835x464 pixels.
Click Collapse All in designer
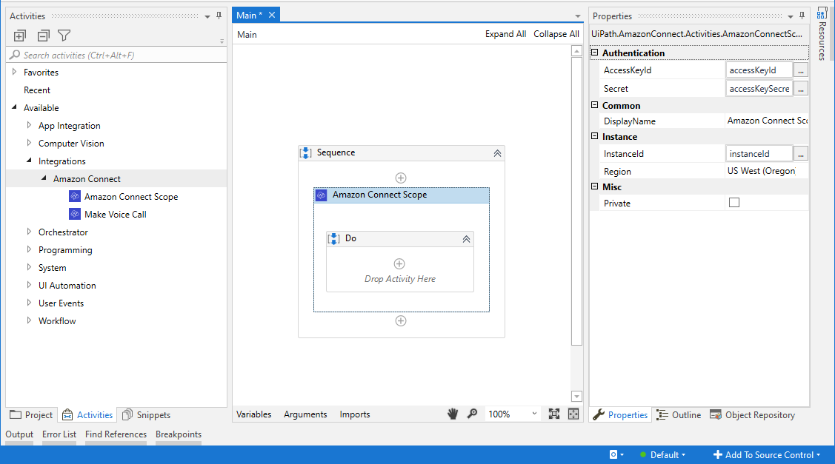[x=556, y=34]
